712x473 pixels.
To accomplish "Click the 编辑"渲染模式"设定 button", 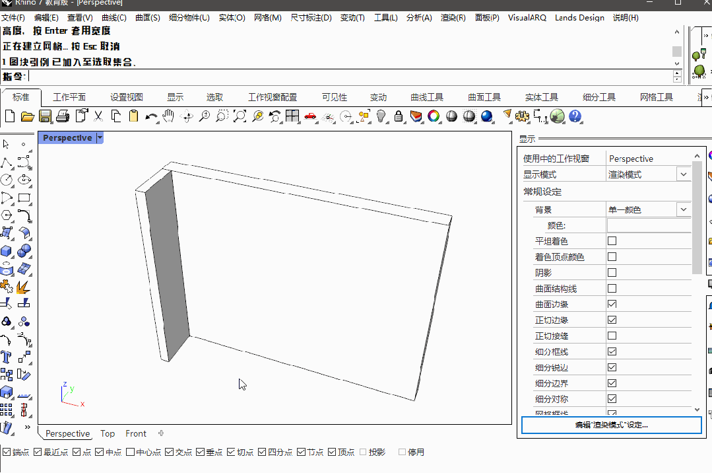I will click(611, 425).
